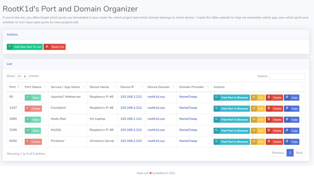Screen dimensions: 314x179
Task: Open the RootK1d link in the footer
Action: (x=161, y=173)
